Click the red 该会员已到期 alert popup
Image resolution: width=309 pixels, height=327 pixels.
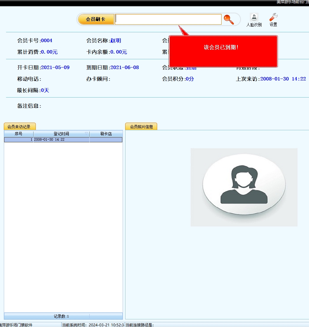click(x=223, y=51)
